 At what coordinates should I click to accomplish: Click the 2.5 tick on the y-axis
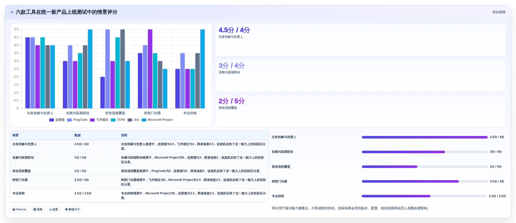tap(16, 69)
